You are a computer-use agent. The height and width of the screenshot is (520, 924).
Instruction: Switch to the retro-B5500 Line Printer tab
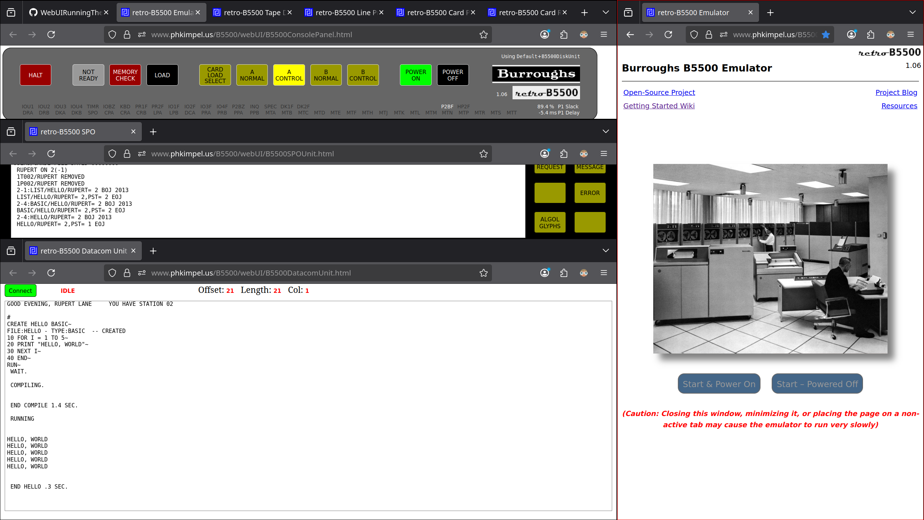tap(344, 13)
